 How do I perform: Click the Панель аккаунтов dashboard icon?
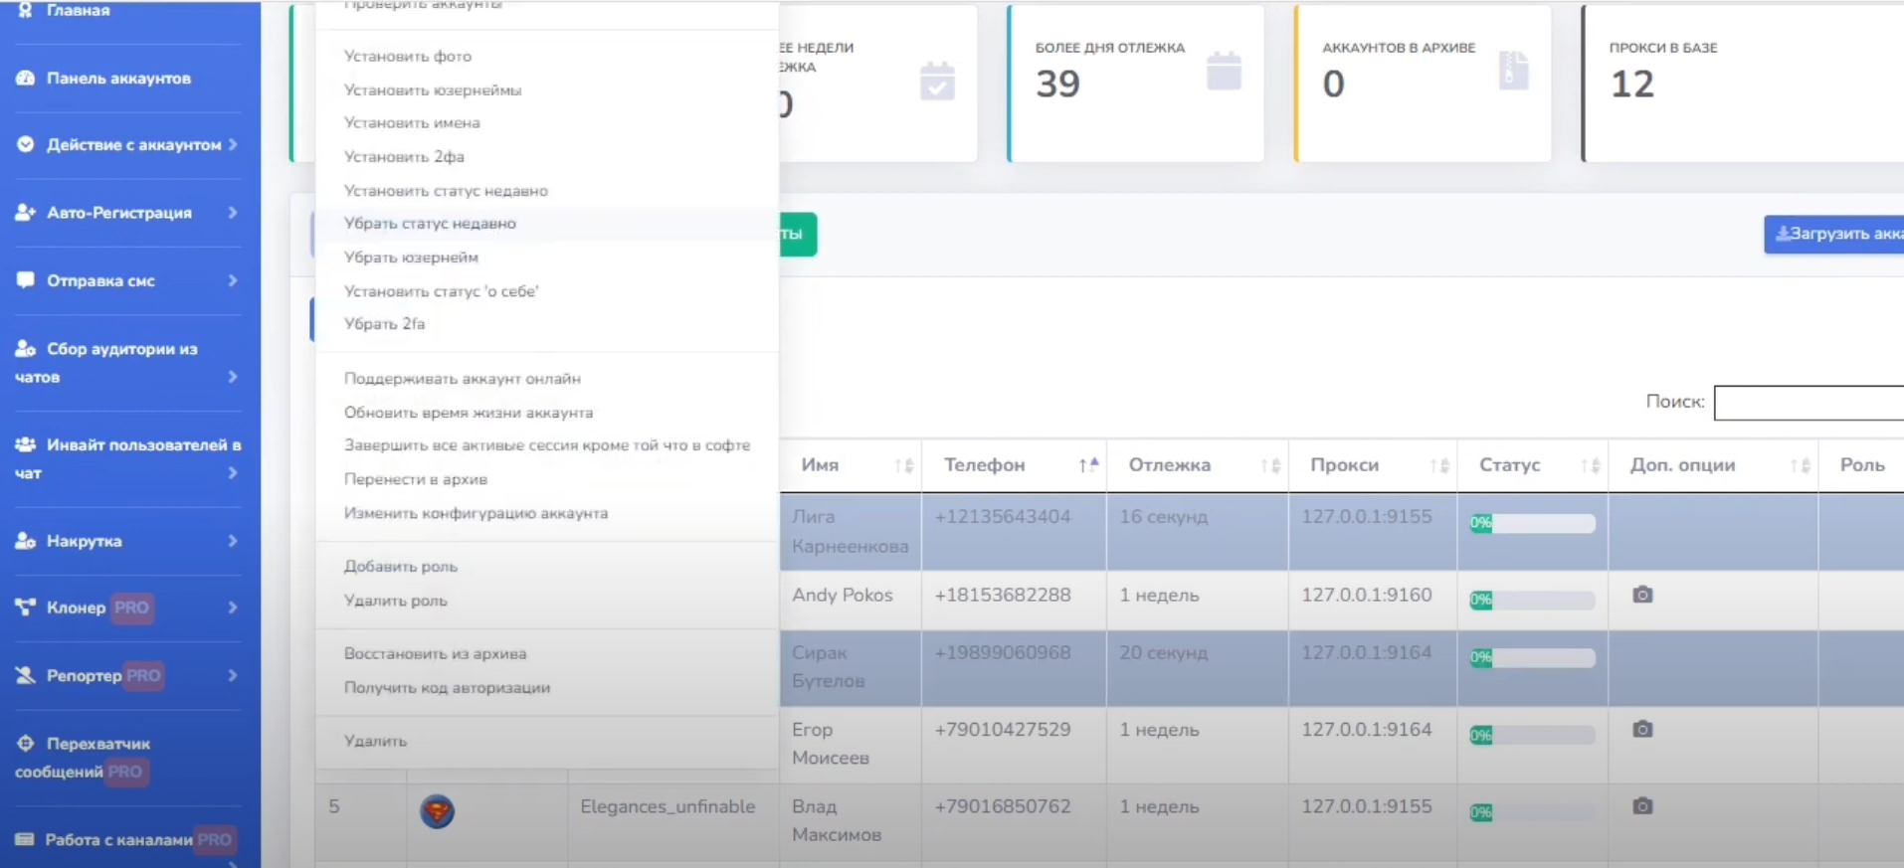(x=25, y=78)
